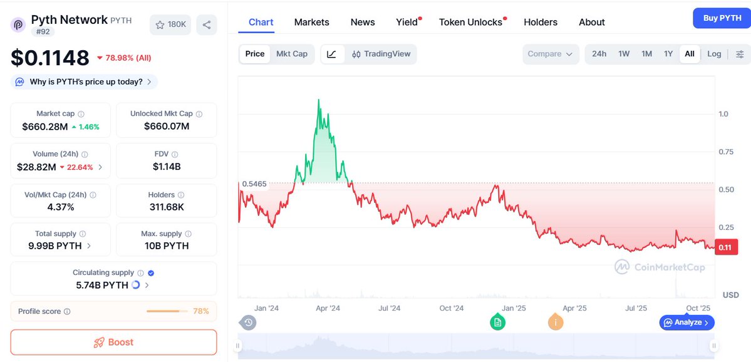The height and width of the screenshot is (362, 751).
Task: Click the 0.11 current price label on axis
Action: (x=726, y=247)
